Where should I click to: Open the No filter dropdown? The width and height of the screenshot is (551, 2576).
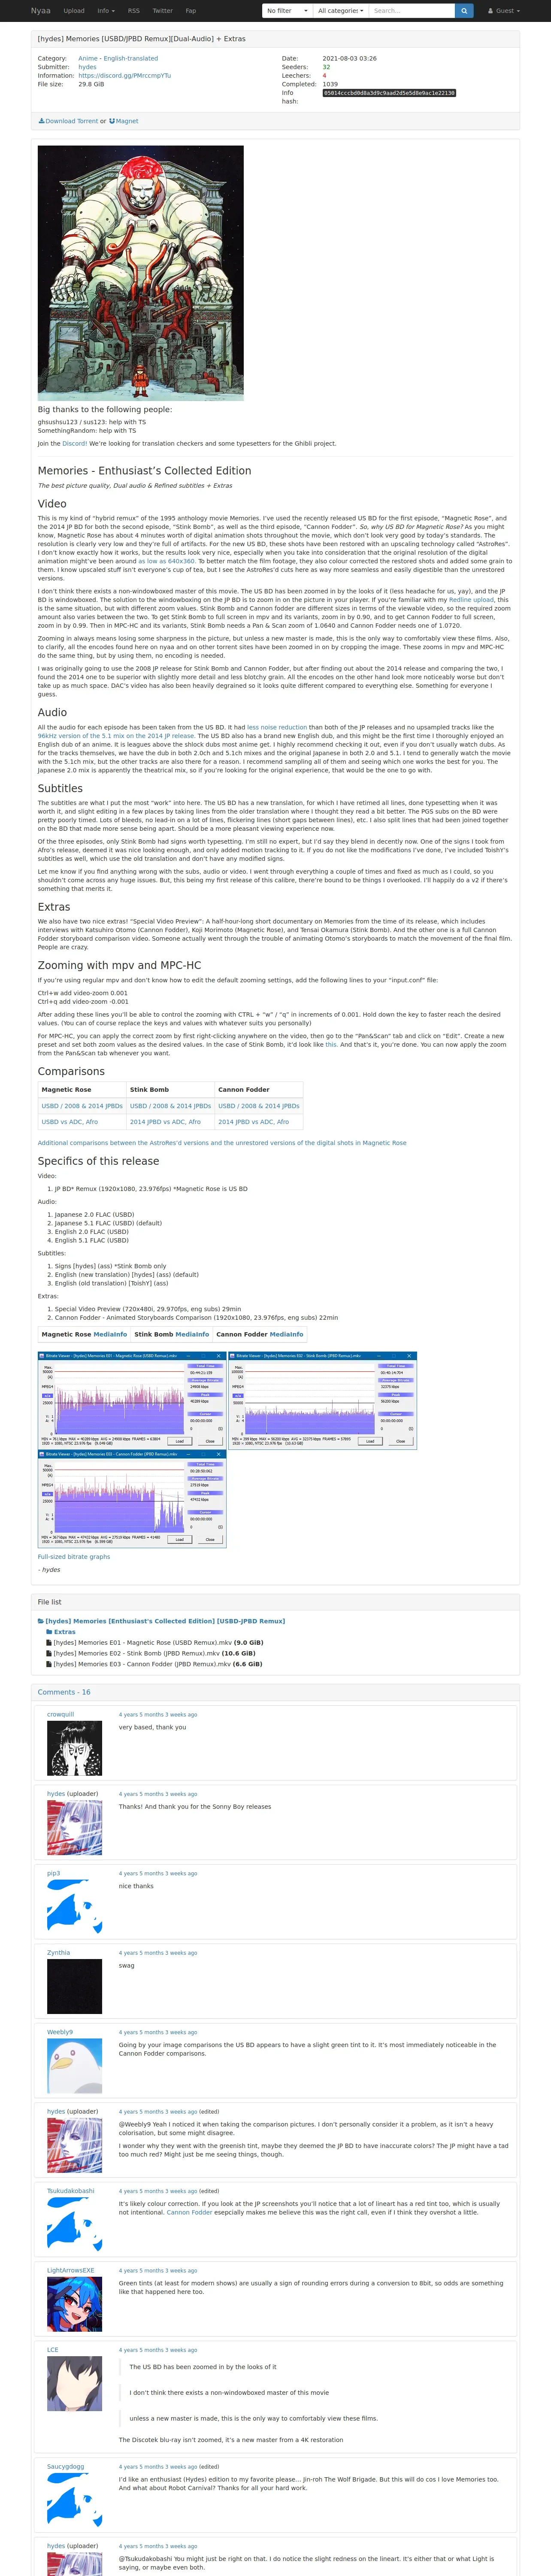point(287,11)
